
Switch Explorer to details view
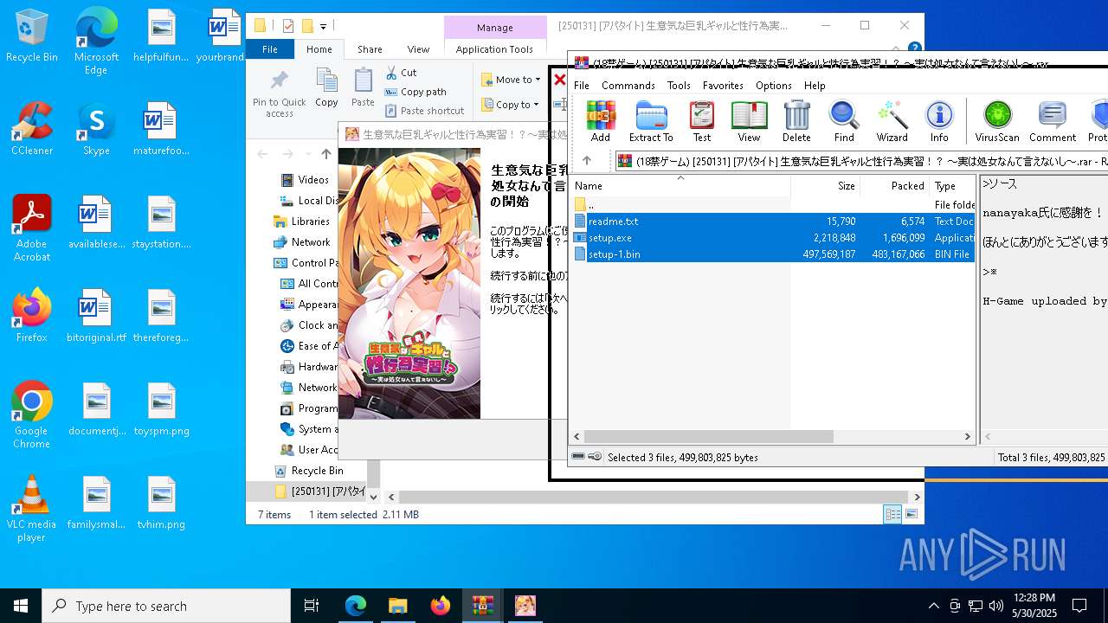click(892, 514)
